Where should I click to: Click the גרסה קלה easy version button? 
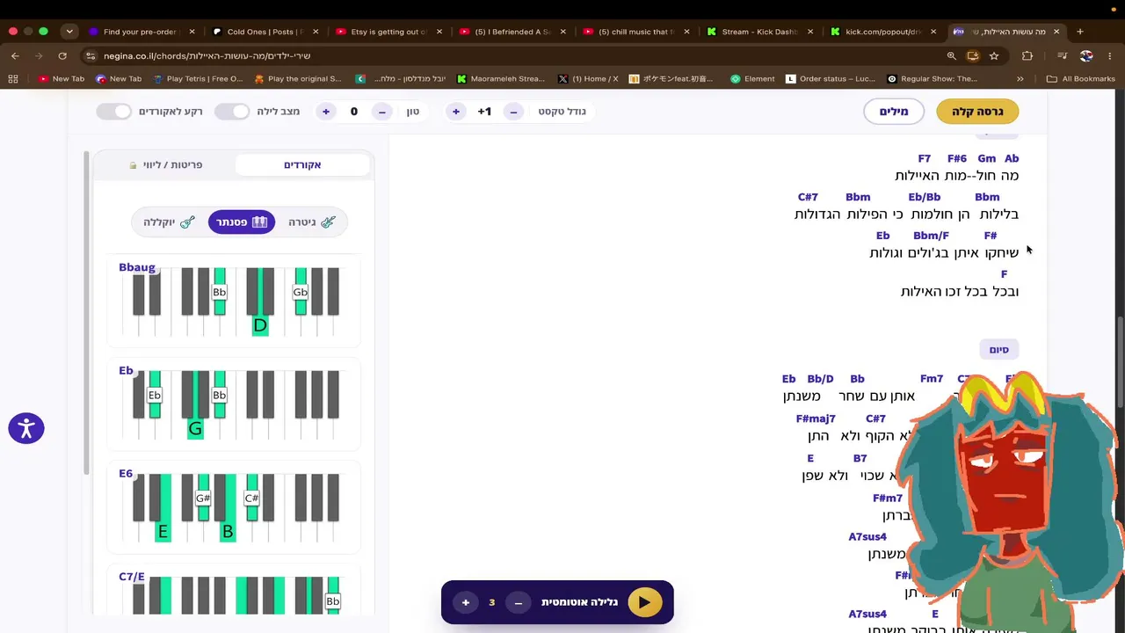[977, 112]
